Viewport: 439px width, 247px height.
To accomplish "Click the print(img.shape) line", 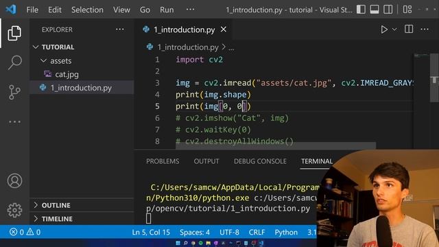I will (x=213, y=95).
